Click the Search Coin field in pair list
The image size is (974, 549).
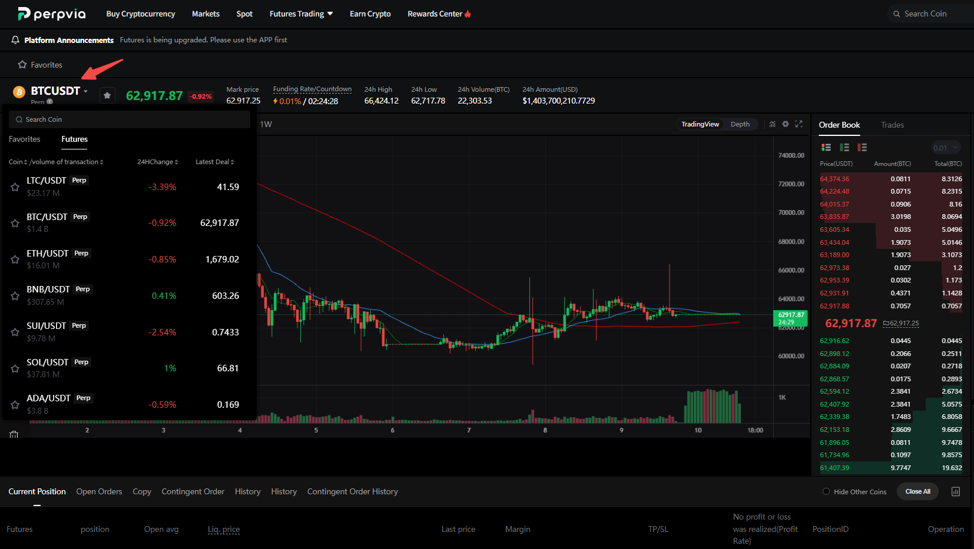coord(130,119)
